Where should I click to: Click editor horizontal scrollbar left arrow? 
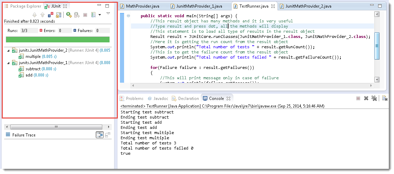(133, 85)
